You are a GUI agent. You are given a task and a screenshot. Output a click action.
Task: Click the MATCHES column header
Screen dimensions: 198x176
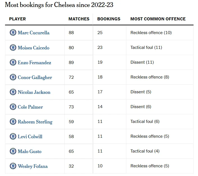pos(79,19)
